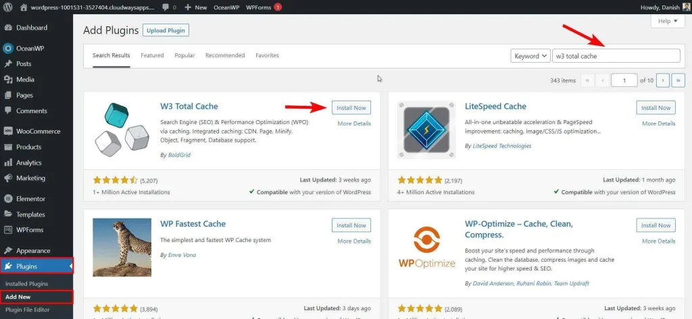Open Plugin File Editor submenu item
The height and width of the screenshot is (319, 692).
click(27, 310)
